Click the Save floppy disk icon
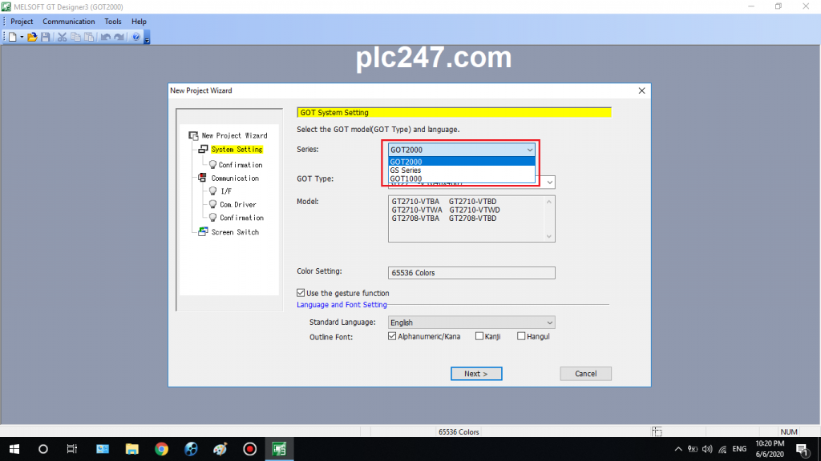The width and height of the screenshot is (821, 461). [46, 37]
